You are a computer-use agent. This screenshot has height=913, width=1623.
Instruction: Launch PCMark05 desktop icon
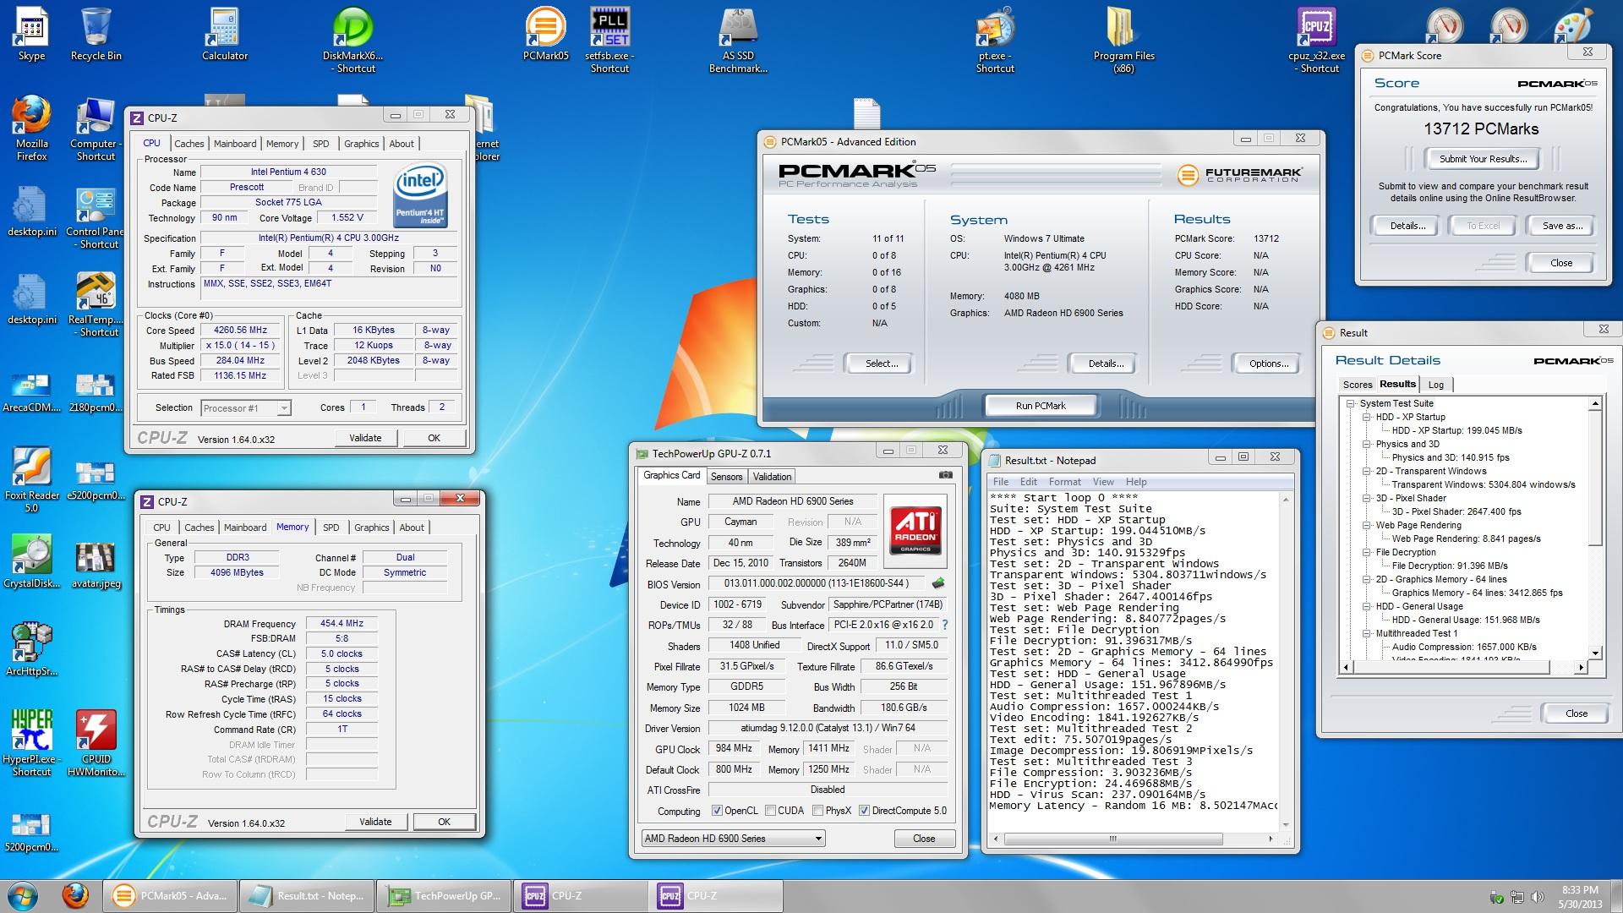545,34
